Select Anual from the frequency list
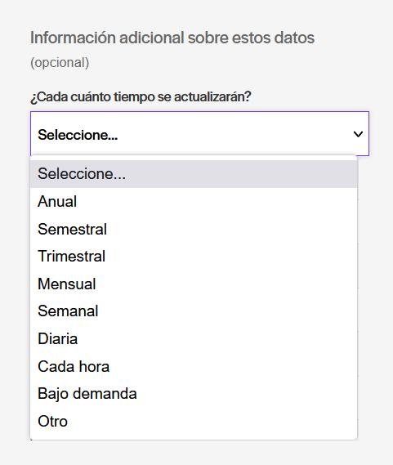This screenshot has width=393, height=465. pyautogui.click(x=194, y=201)
